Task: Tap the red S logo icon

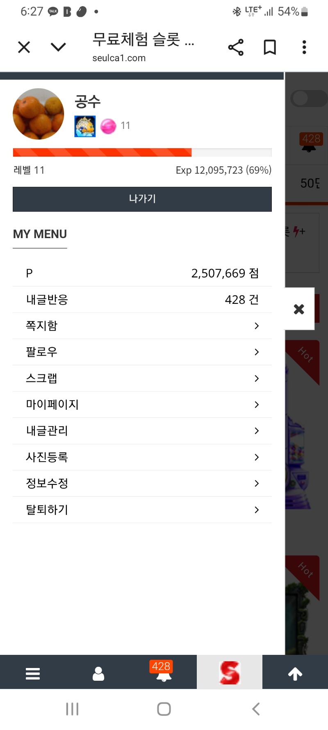Action: coord(230,673)
